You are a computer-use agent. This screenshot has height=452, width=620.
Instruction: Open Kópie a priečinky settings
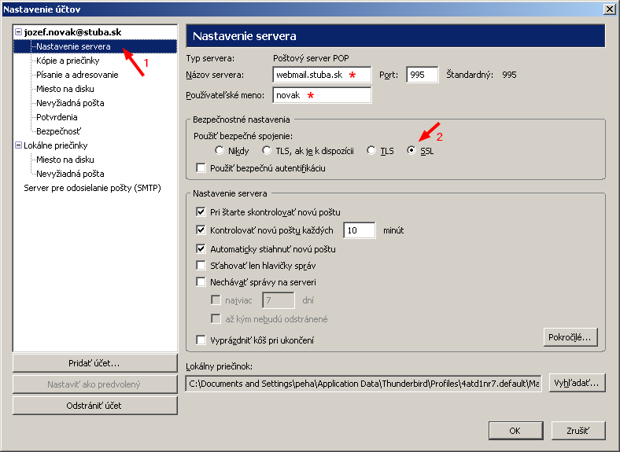pos(67,61)
